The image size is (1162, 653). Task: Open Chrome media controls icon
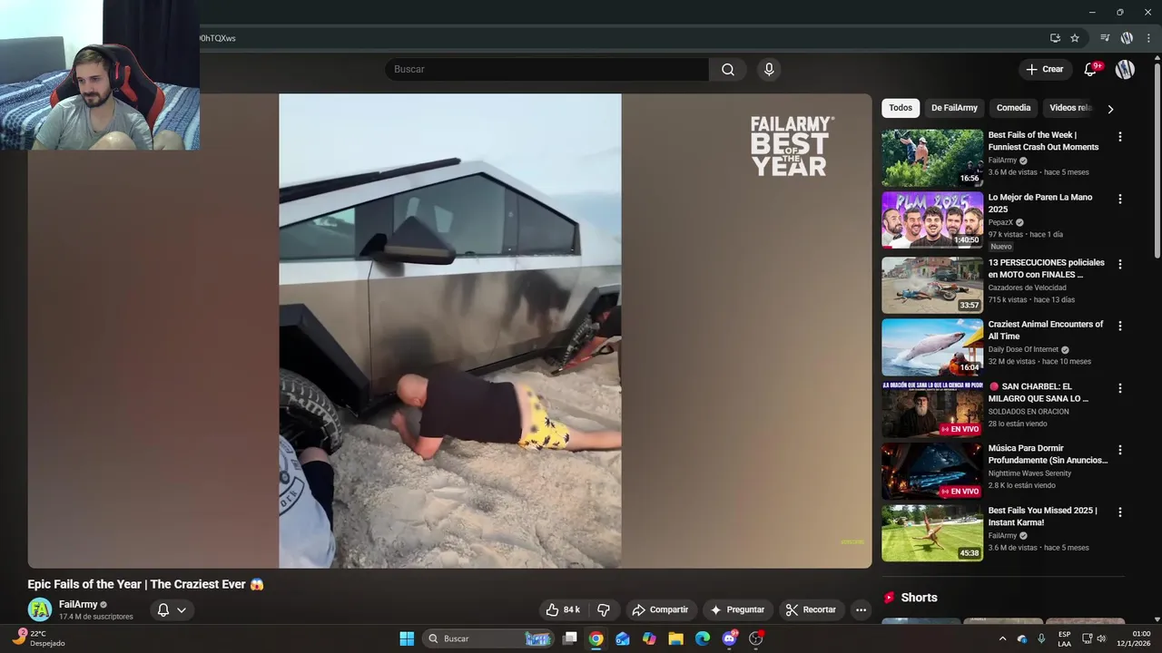(x=1105, y=38)
